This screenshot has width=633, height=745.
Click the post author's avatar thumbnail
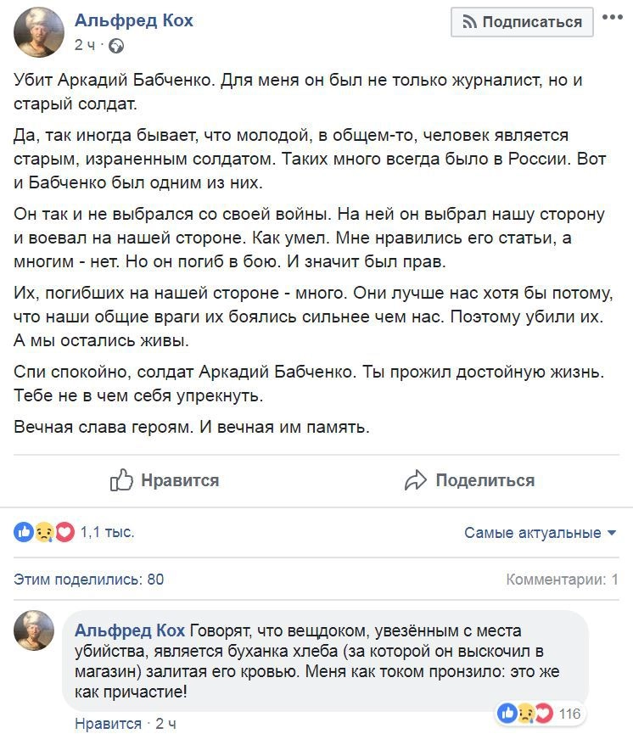[x=39, y=31]
